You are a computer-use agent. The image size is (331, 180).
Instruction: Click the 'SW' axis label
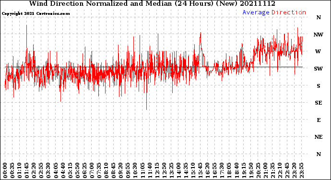319,69
